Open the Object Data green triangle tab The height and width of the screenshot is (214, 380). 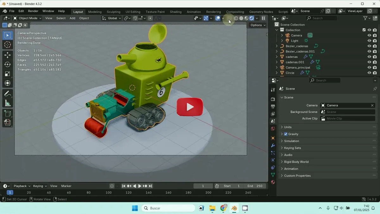(273, 175)
